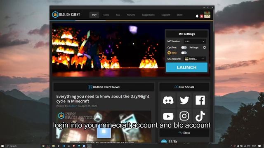Click the news book icon in the header
264x148 pixels.
pos(90,87)
